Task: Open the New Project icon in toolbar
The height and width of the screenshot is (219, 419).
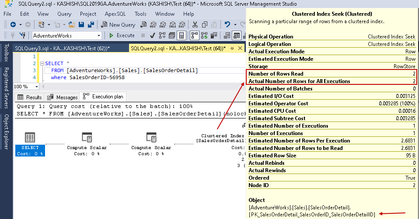Action: coord(41,24)
